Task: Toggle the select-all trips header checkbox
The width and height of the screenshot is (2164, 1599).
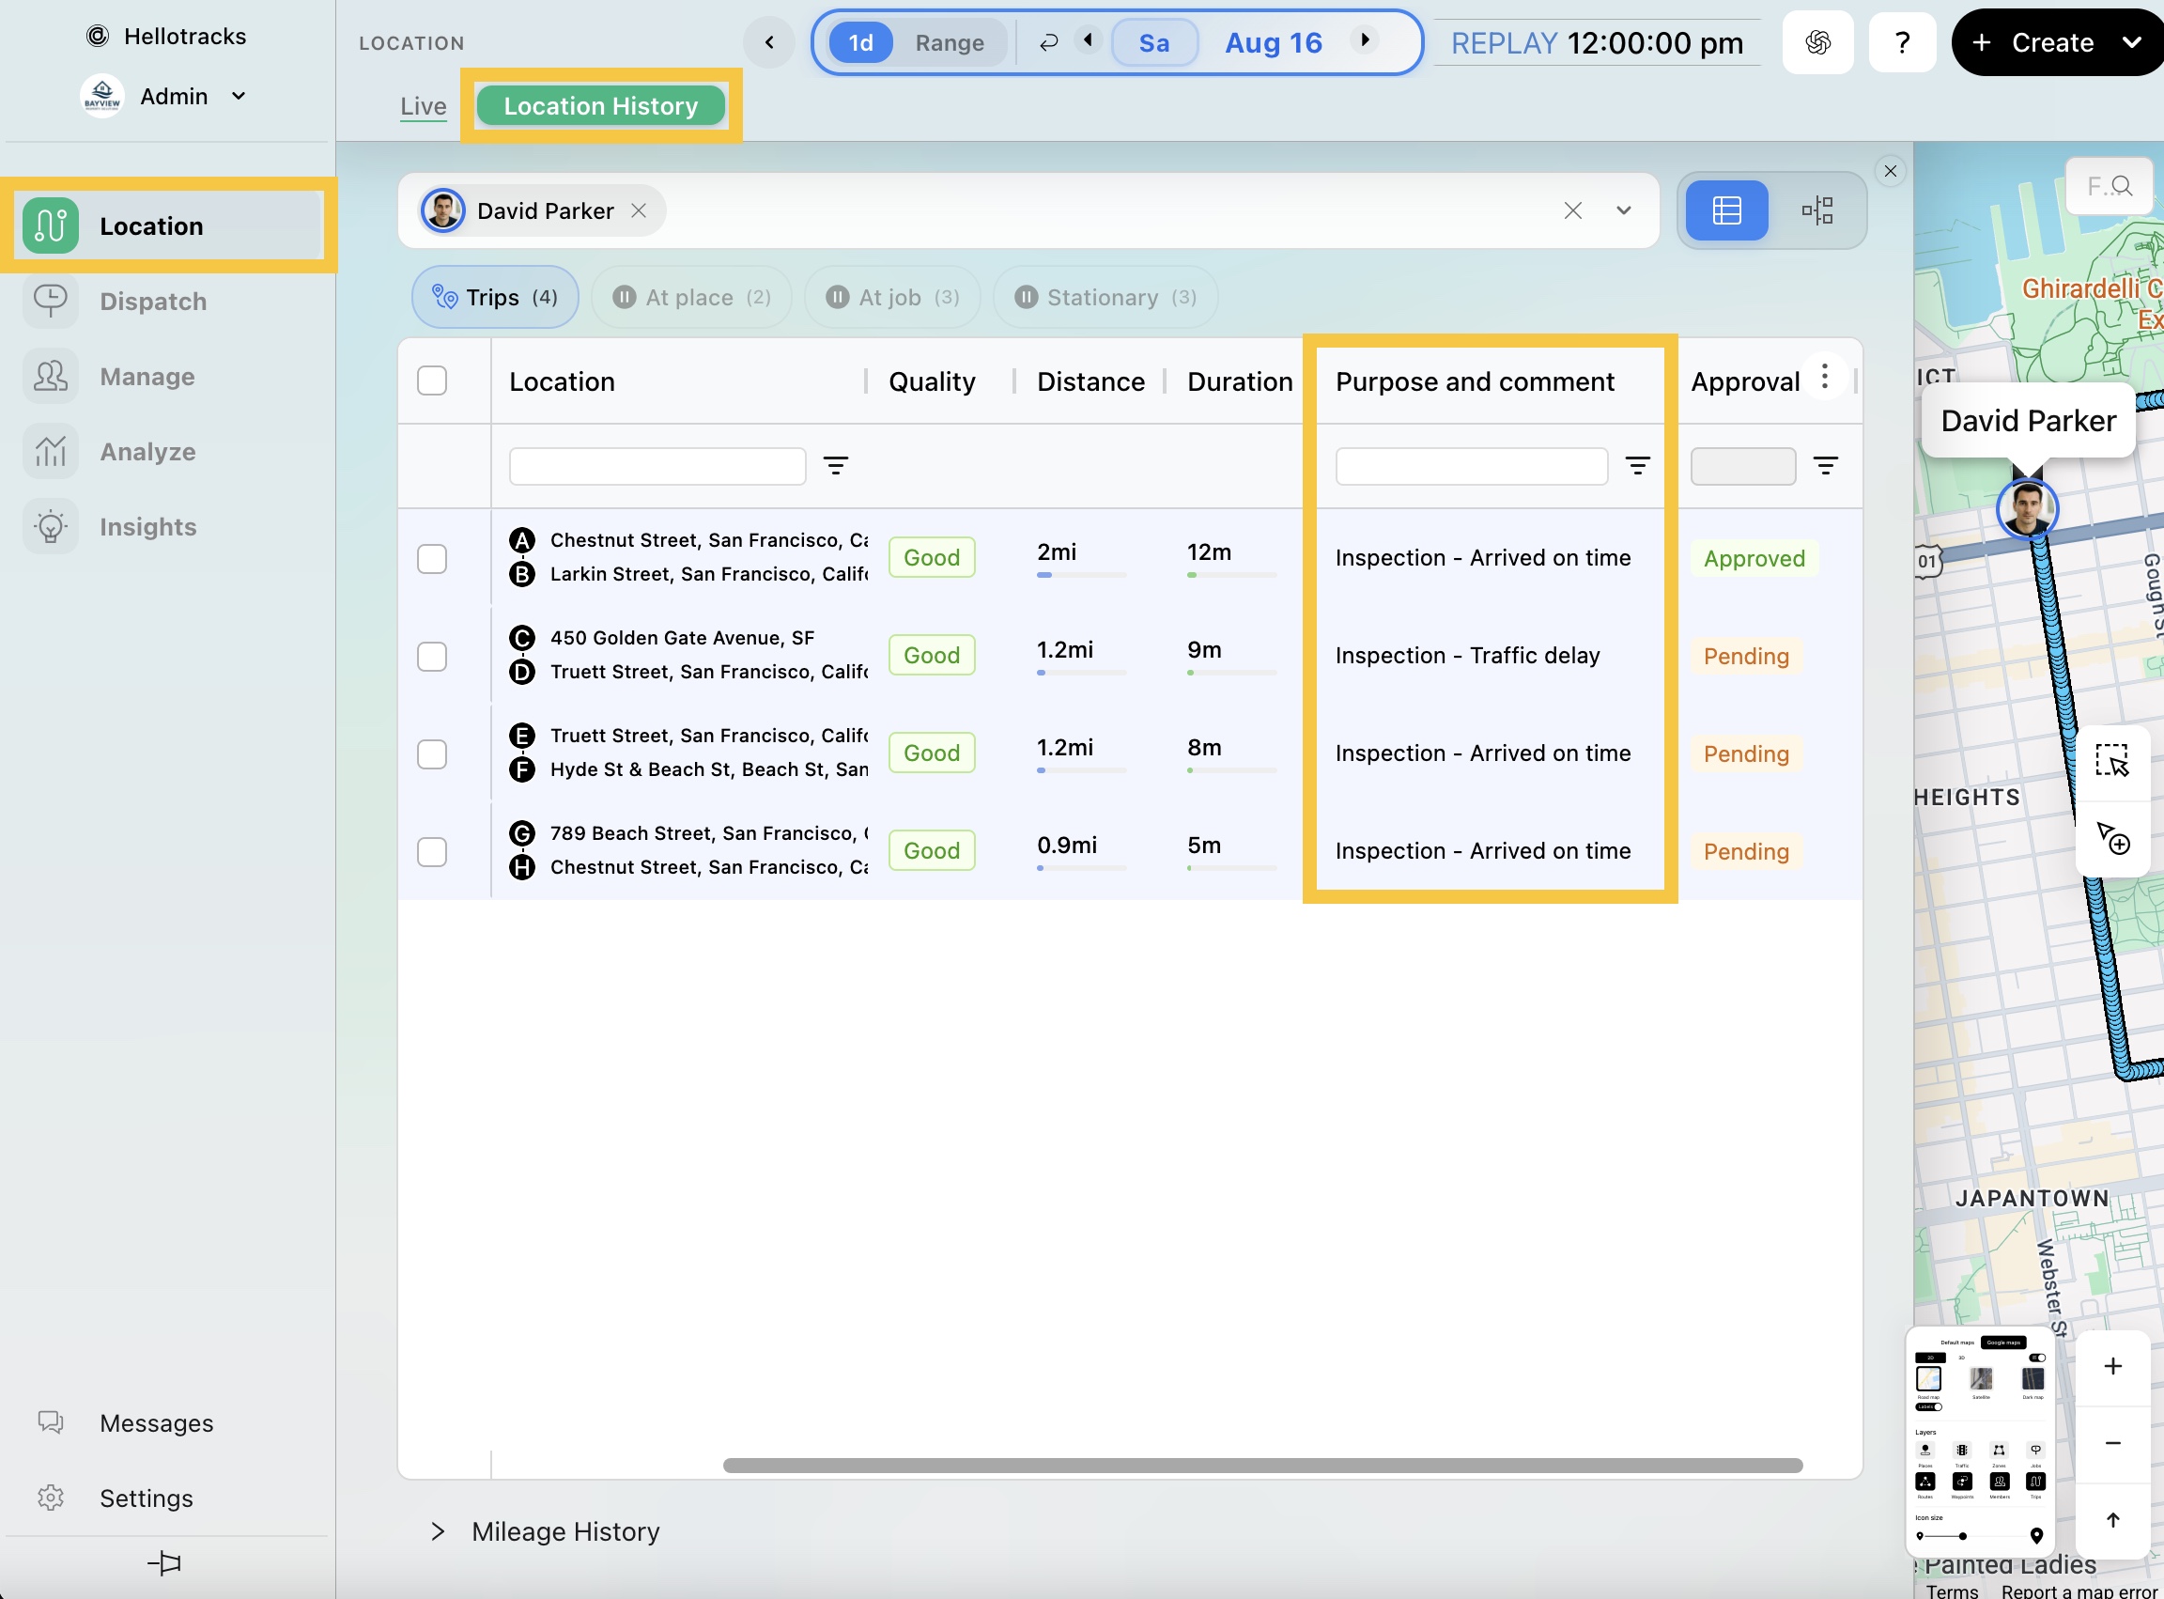Action: point(432,380)
